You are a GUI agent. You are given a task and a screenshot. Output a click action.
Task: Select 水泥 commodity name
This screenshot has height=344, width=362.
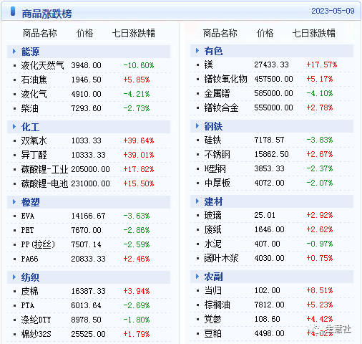point(212,244)
